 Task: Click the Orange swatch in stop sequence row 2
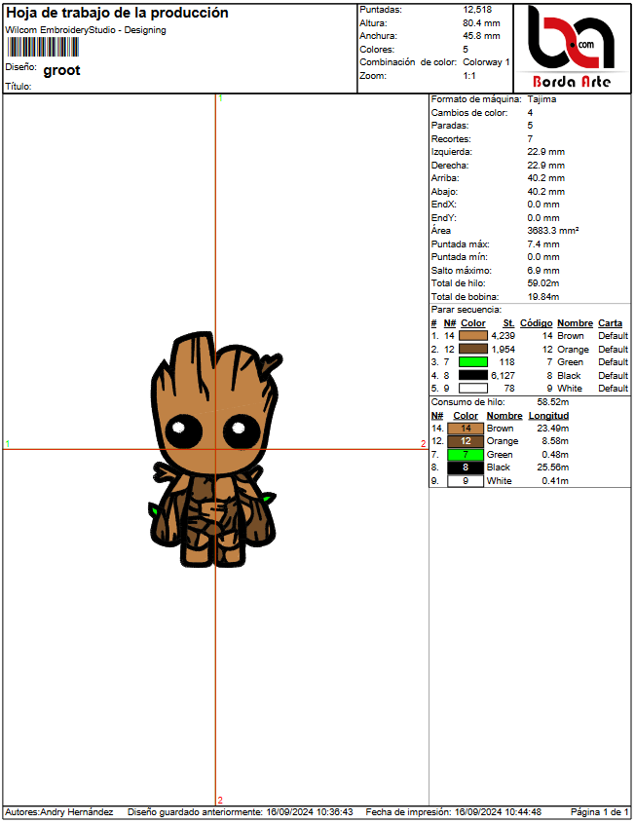pyautogui.click(x=472, y=349)
